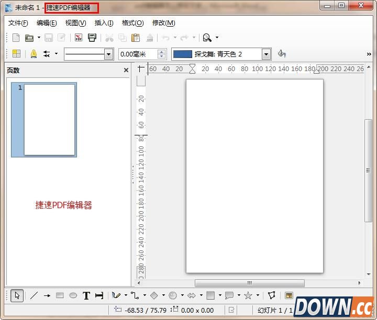The height and width of the screenshot is (320, 377).
Task: Select the Line drawing tool
Action: [34, 295]
